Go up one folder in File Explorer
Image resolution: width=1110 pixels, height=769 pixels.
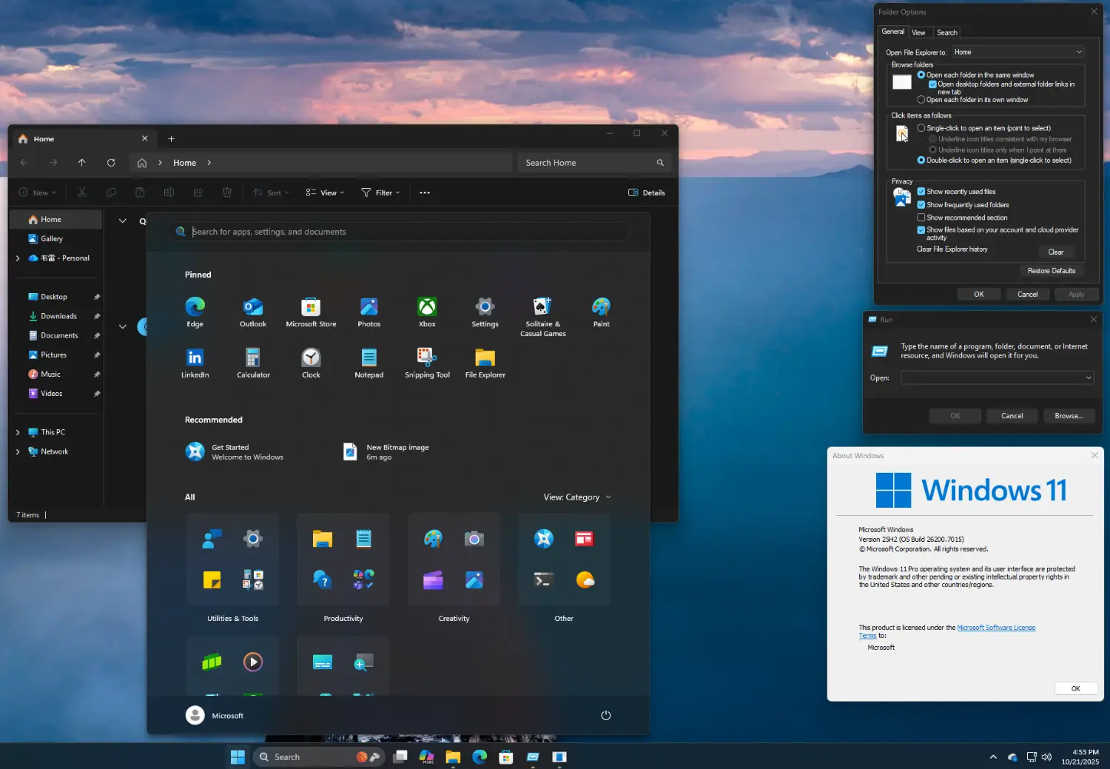[x=82, y=163]
